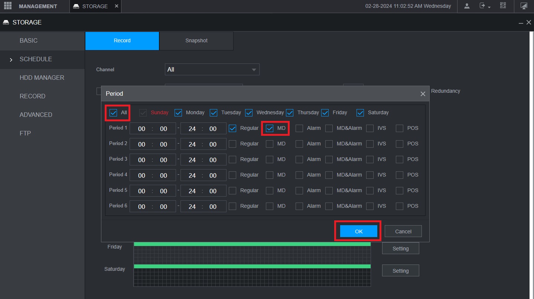
Task: Check MD for Period 5
Action: click(x=270, y=191)
